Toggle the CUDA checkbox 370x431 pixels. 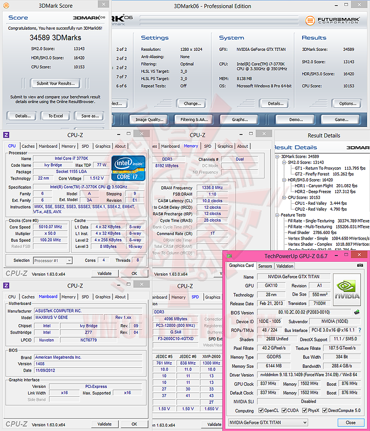click(x=284, y=410)
